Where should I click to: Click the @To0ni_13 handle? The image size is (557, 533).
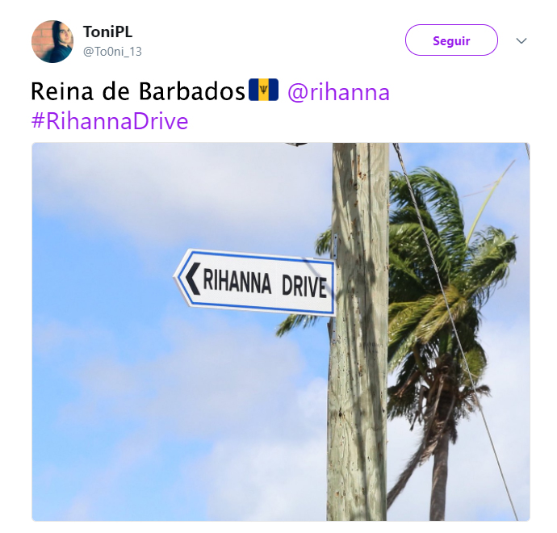pyautogui.click(x=112, y=52)
